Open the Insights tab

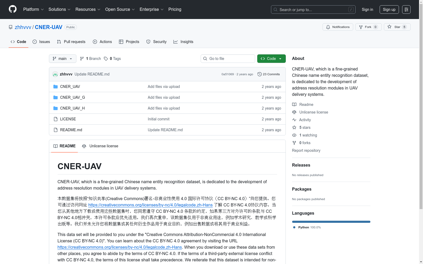click(183, 42)
